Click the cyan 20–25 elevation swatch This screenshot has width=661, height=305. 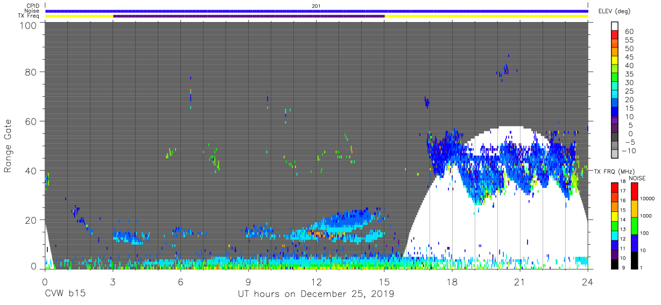(615, 95)
